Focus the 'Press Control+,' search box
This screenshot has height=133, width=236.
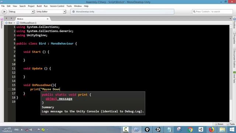(x=212, y=11)
